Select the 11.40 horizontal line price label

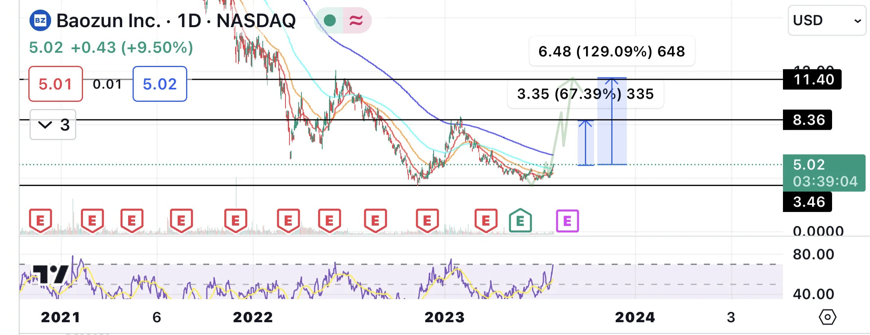click(812, 79)
